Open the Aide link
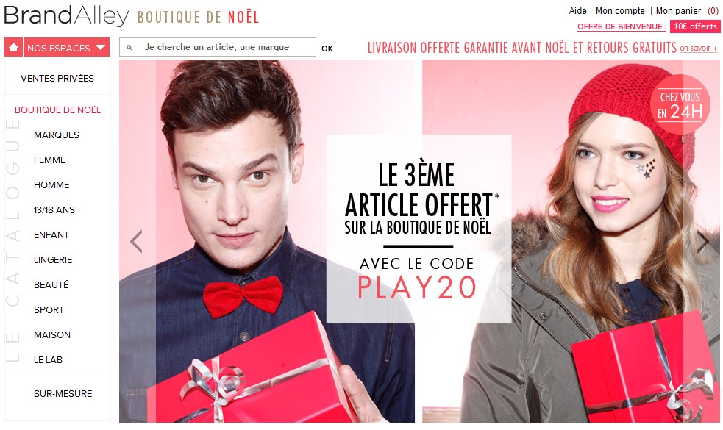723x430 pixels. click(577, 10)
